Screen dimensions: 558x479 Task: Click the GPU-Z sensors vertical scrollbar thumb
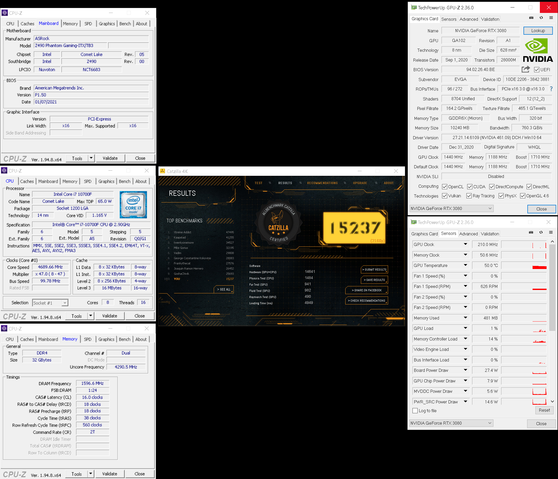coord(552,288)
